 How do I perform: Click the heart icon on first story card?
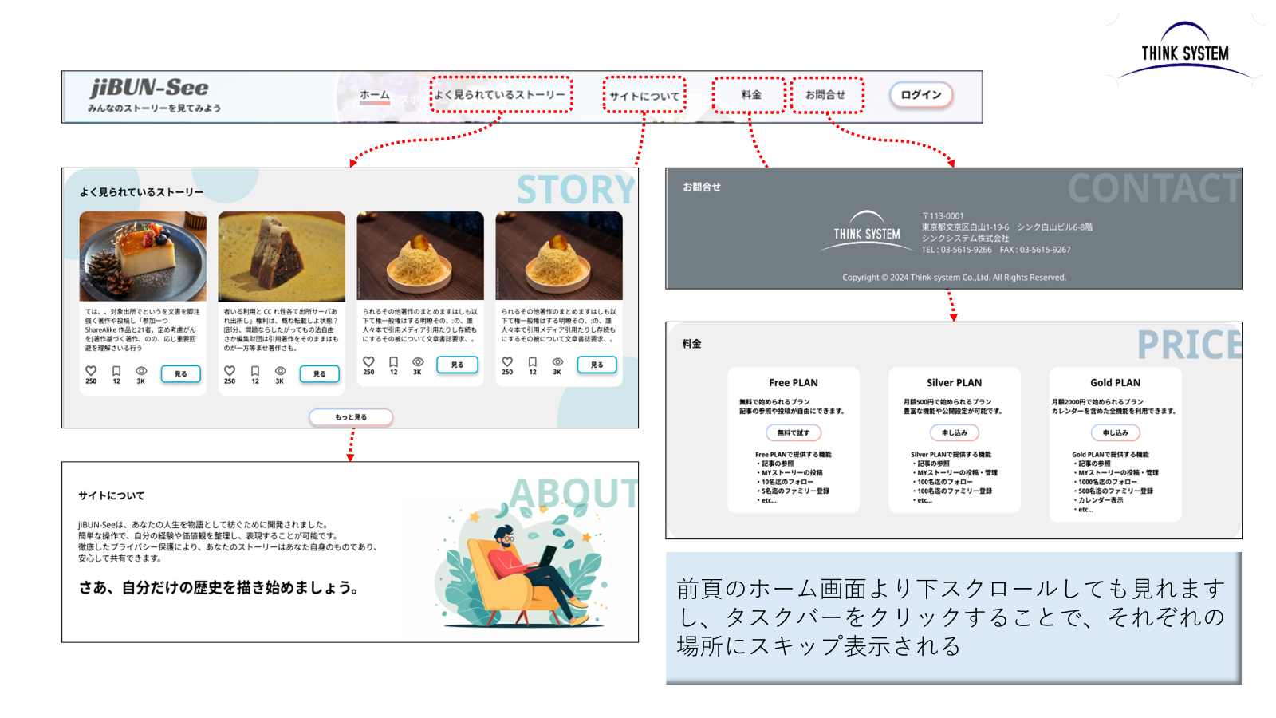tap(91, 371)
